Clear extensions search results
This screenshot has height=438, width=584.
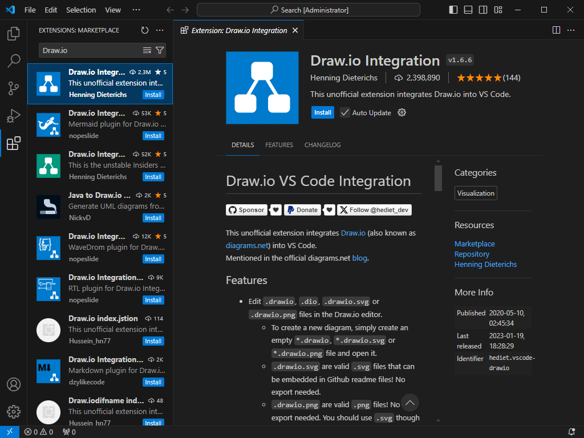point(147,50)
